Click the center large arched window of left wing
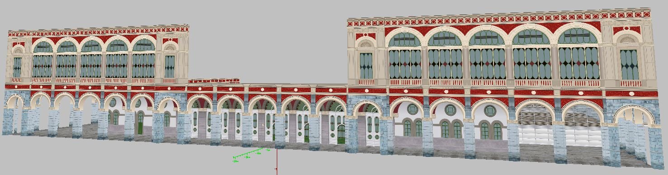Screen dimensions: 668x175 (x=92, y=59)
